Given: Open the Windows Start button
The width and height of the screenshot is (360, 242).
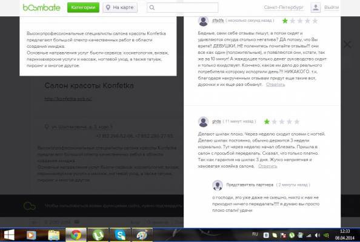Looking at the screenshot, I should pyautogui.click(x=9, y=235).
